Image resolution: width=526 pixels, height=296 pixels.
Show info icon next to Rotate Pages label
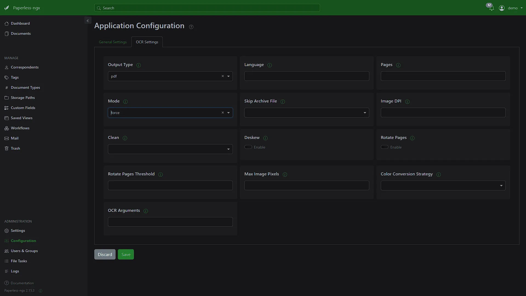coord(412,138)
